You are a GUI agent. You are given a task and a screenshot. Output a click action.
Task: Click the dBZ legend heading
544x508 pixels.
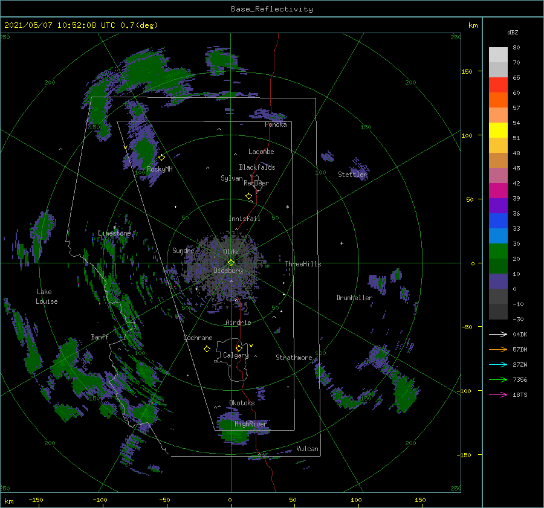click(x=513, y=32)
